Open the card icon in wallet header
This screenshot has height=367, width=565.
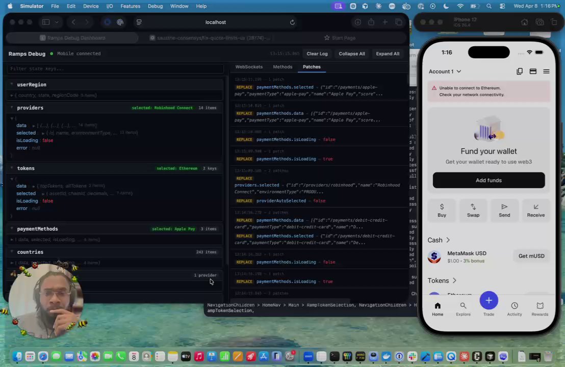[x=533, y=71]
